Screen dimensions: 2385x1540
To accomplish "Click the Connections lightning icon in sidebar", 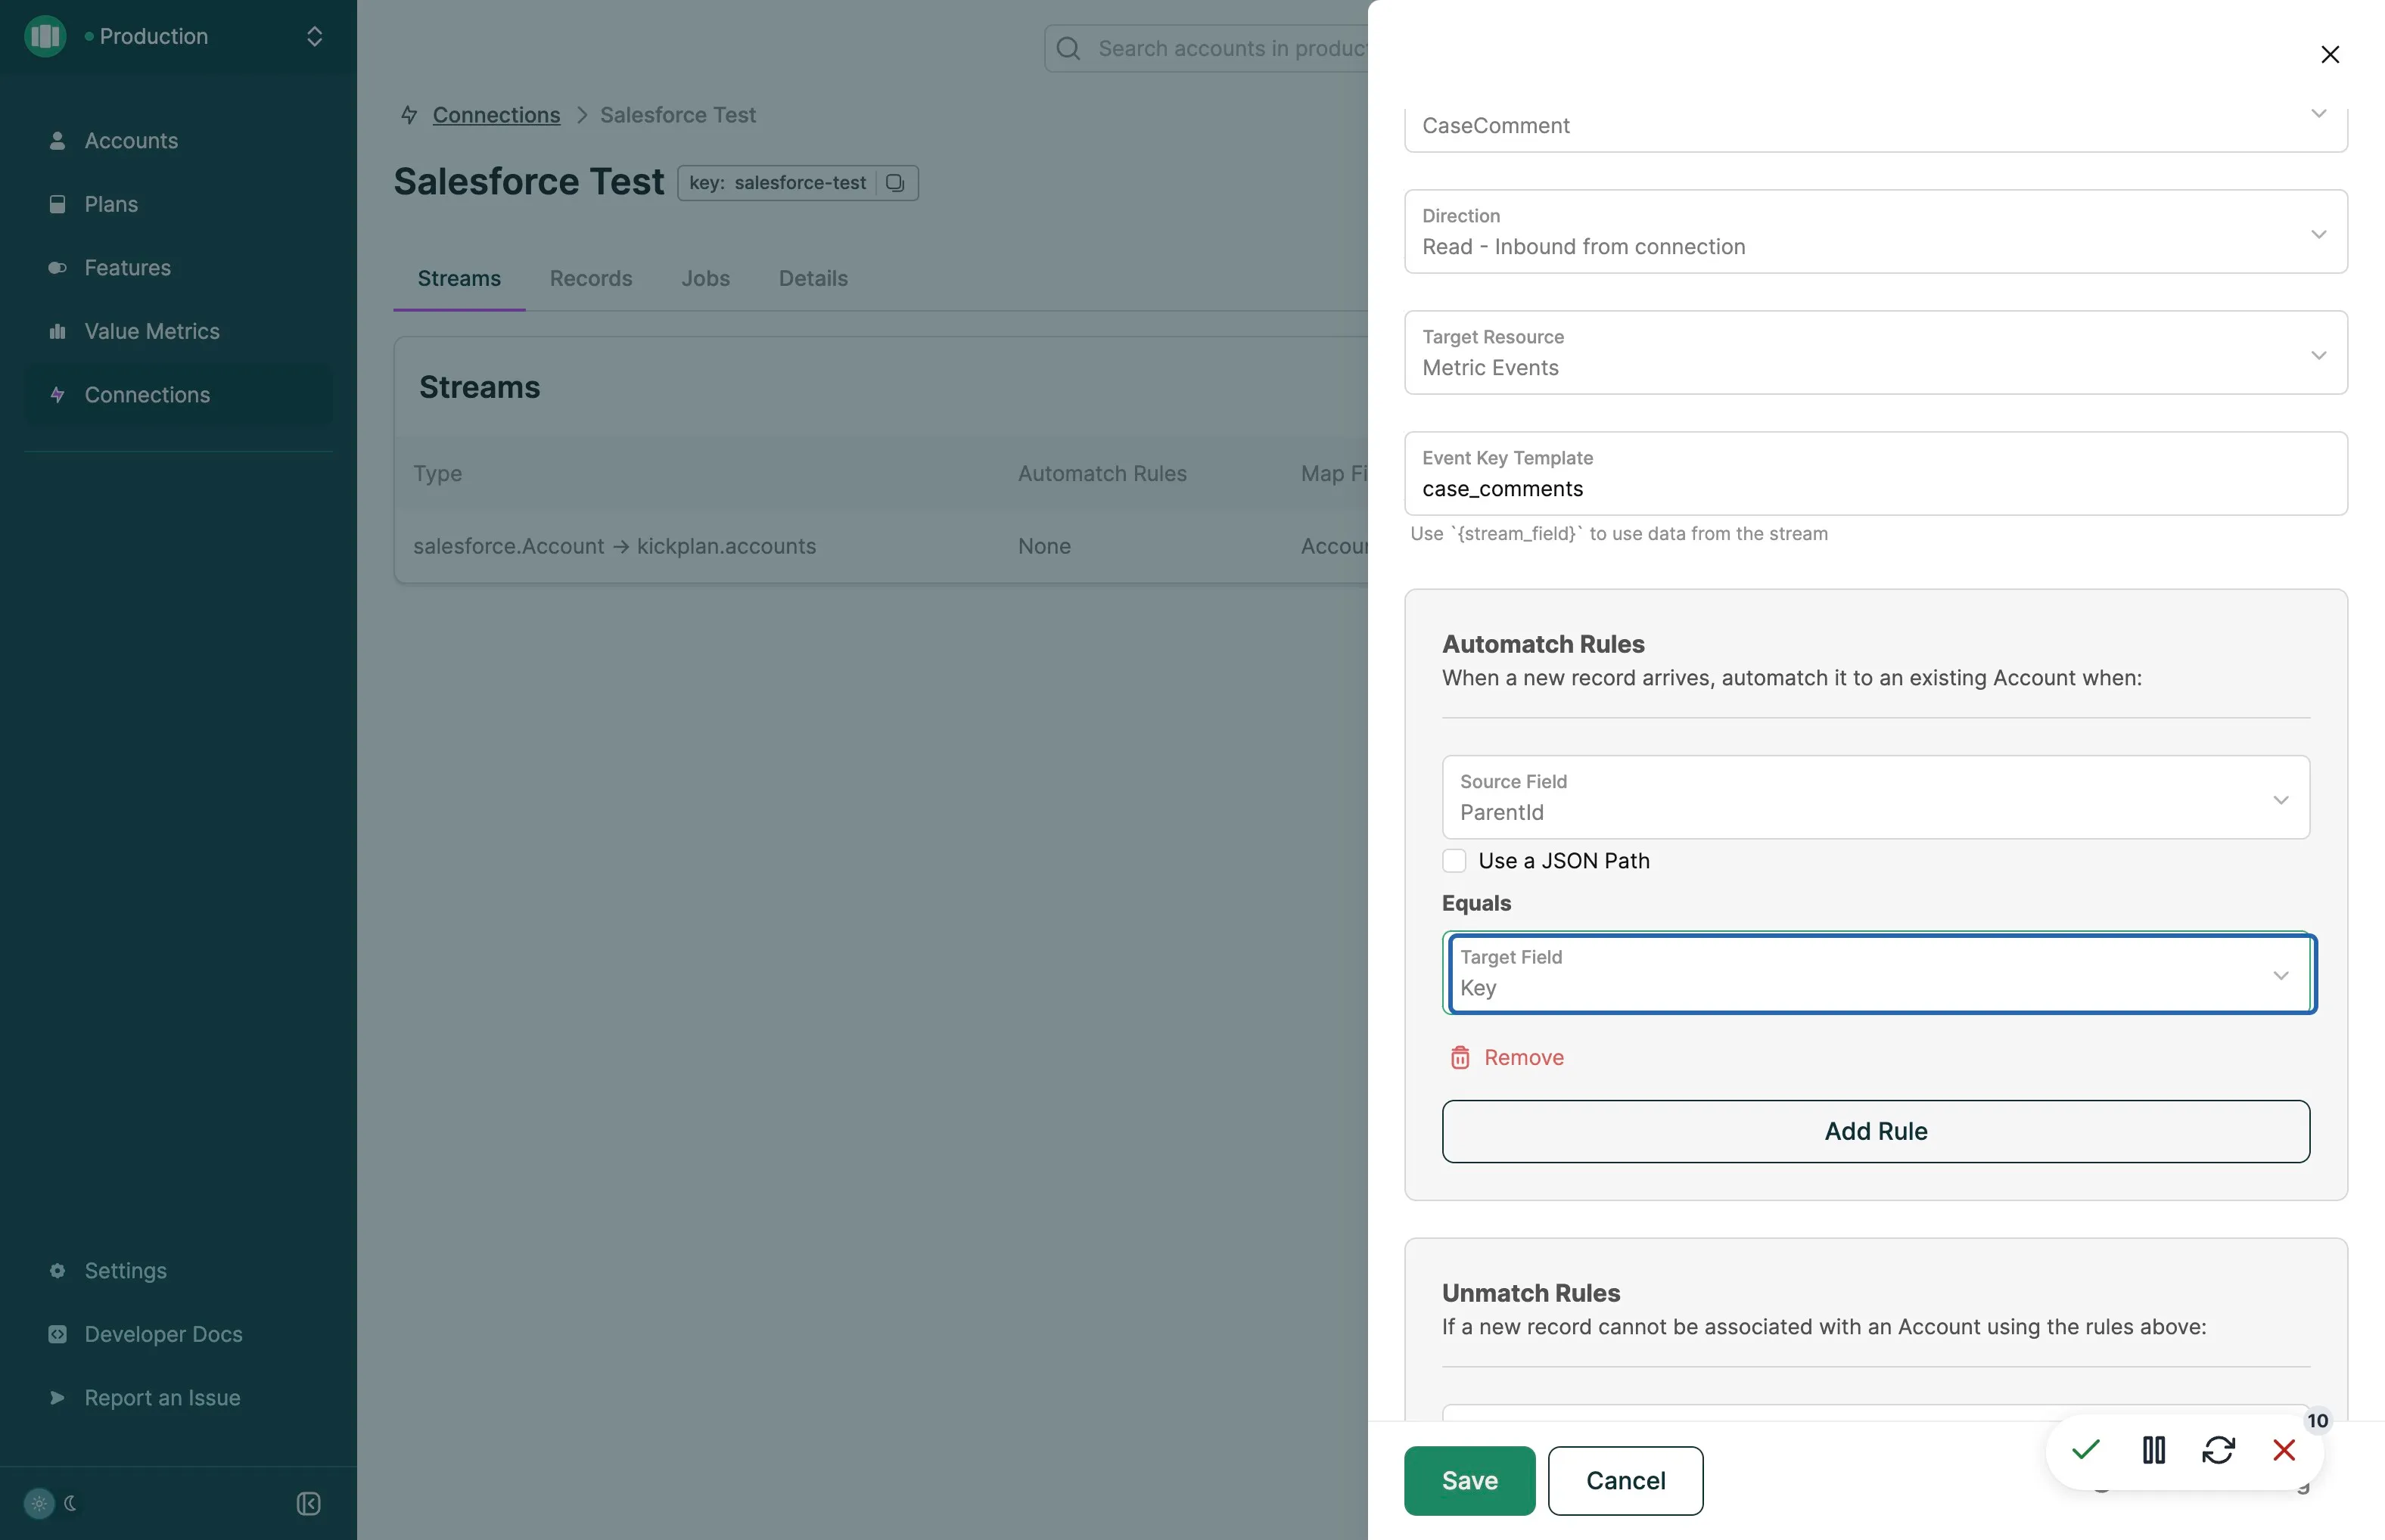I will 57,395.
